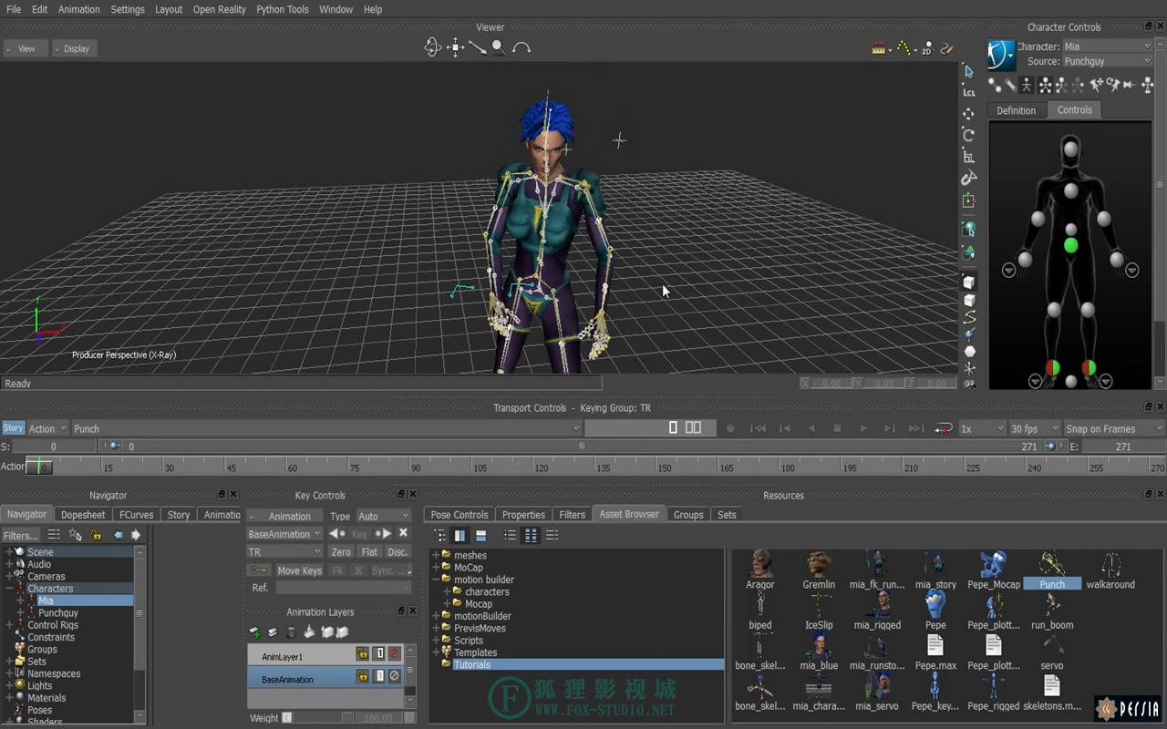This screenshot has height=729, width=1167.
Task: Expand the meshes folder in asset tree
Action: pyautogui.click(x=436, y=555)
